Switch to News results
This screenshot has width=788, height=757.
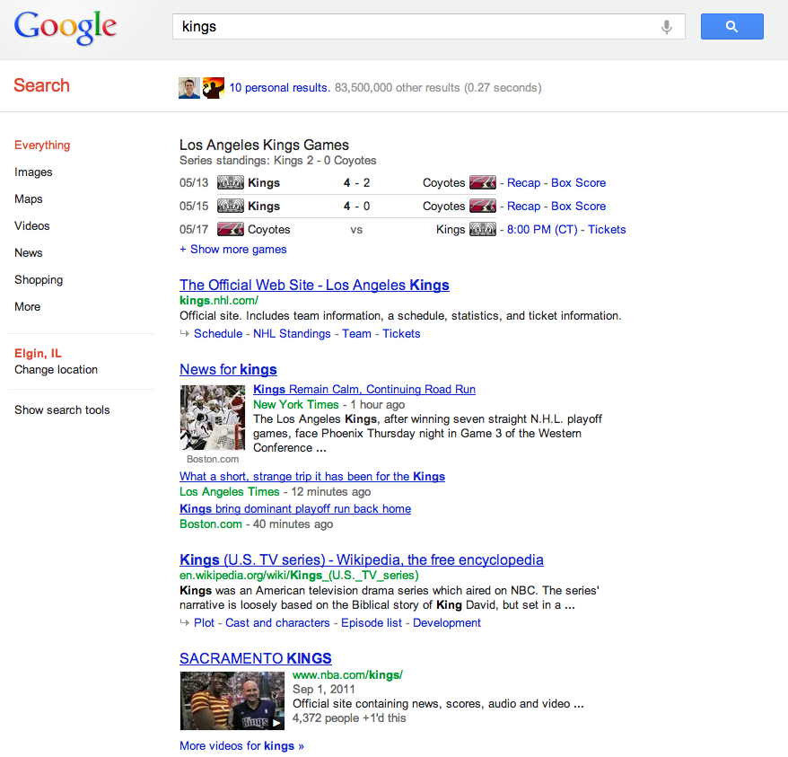[x=28, y=253]
